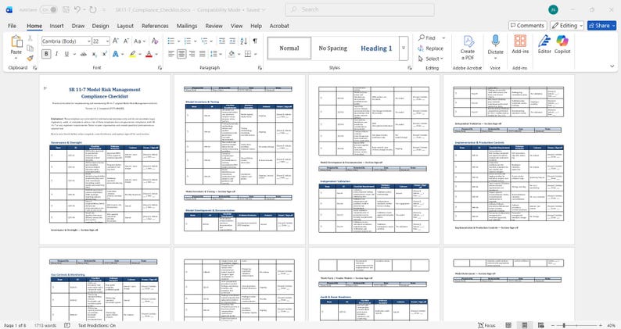Apply the Normal style
Image resolution: width=621 pixels, height=329 pixels.
click(289, 48)
